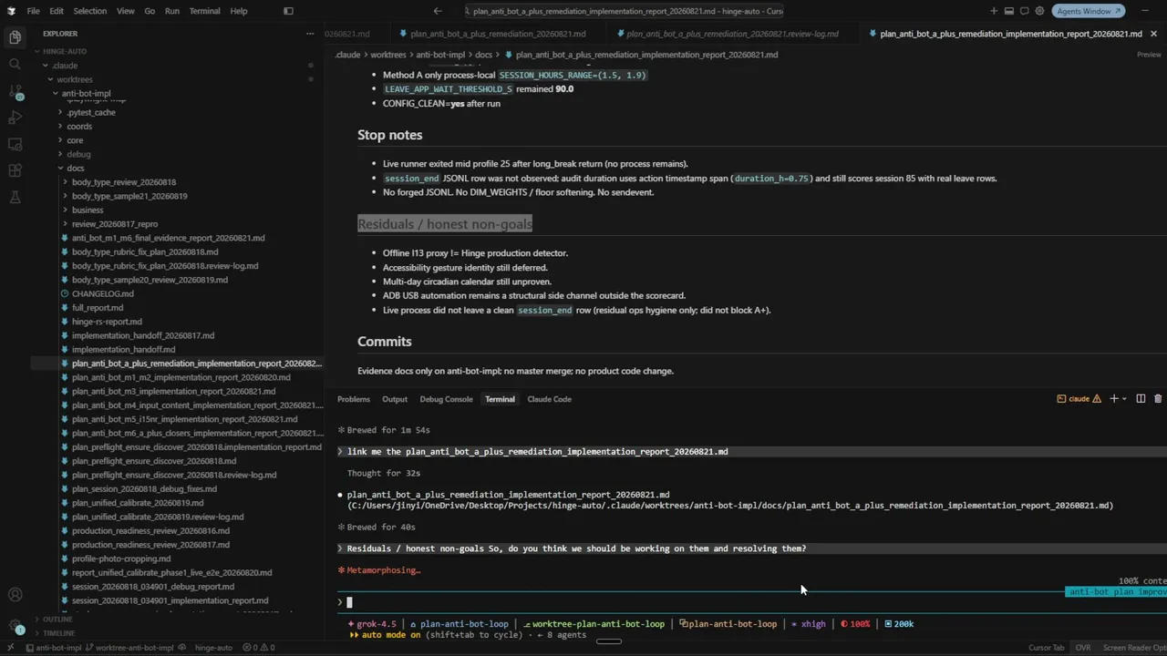Open the title bar settings gear
The height and width of the screenshot is (656, 1167).
pyautogui.click(x=1040, y=11)
